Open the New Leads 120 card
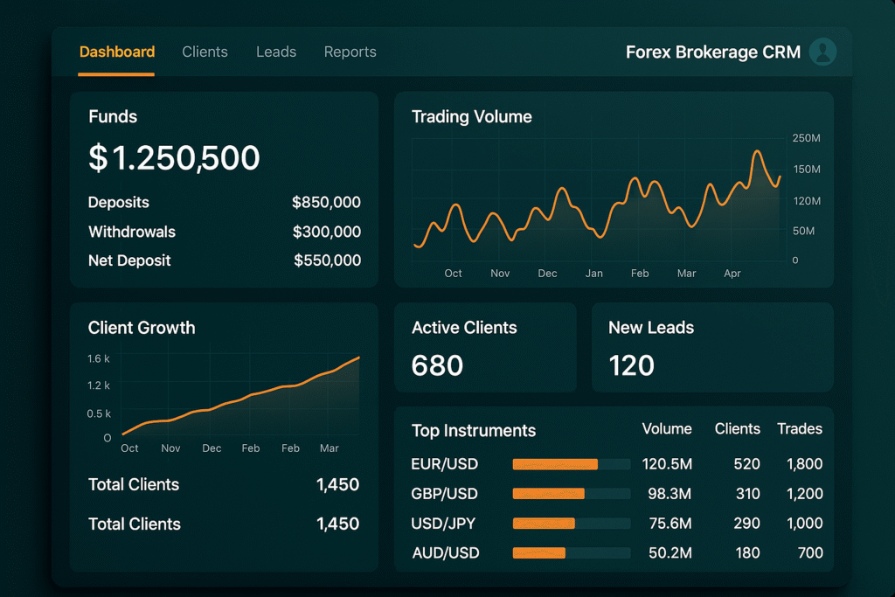 point(711,347)
